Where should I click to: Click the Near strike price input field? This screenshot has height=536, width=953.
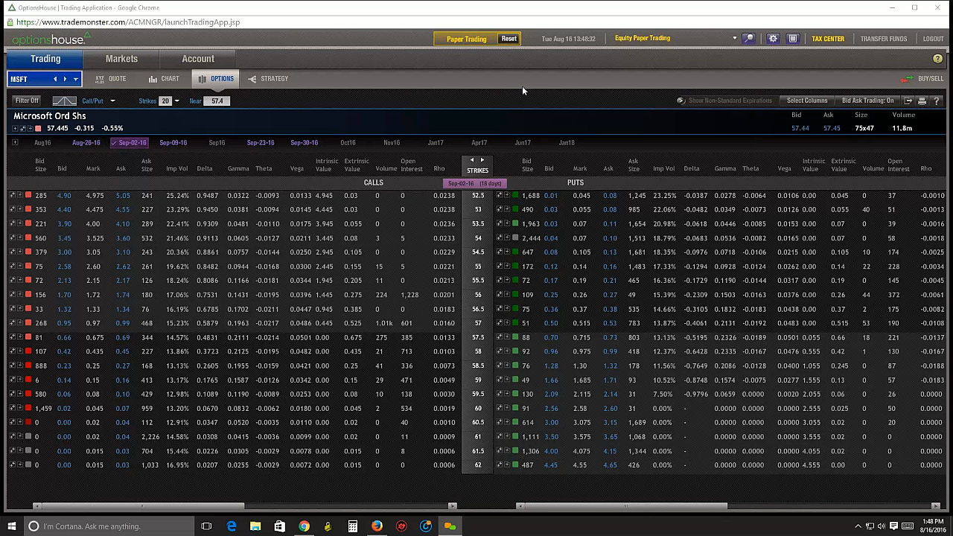217,101
